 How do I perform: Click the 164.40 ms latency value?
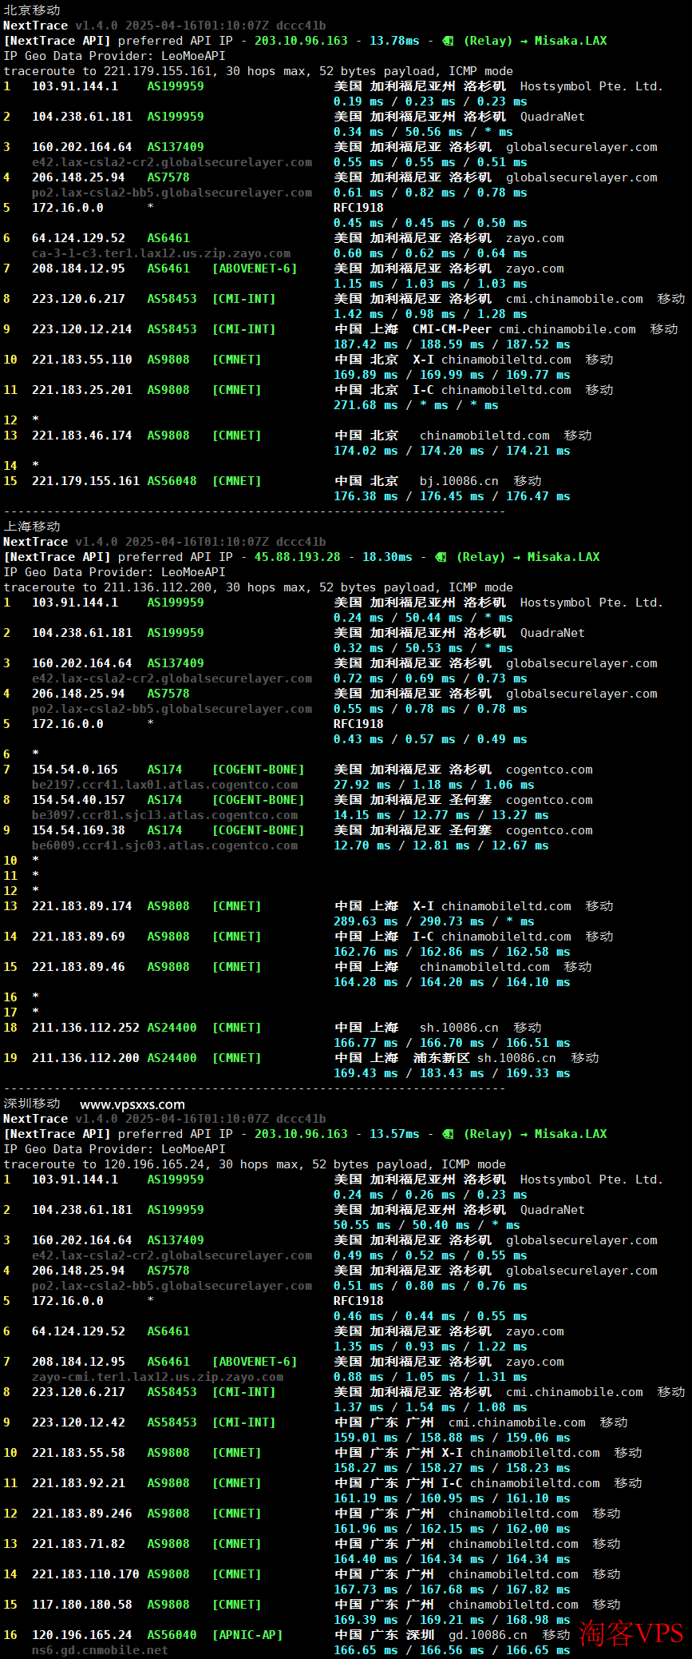pos(366,1558)
